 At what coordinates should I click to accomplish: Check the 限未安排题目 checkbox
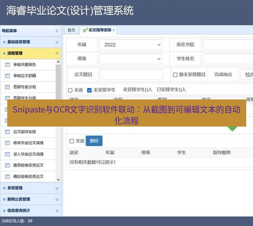point(175,75)
